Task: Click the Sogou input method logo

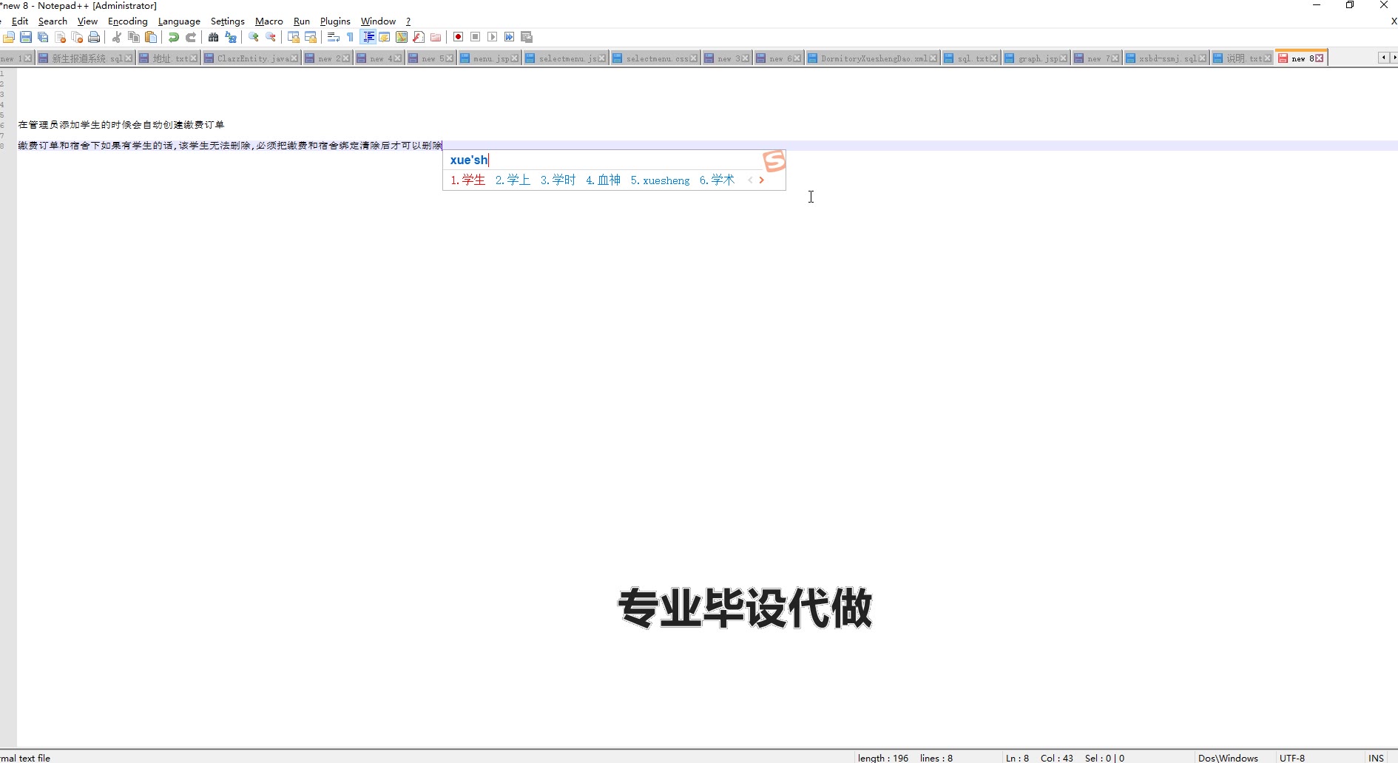Action: pos(774,160)
